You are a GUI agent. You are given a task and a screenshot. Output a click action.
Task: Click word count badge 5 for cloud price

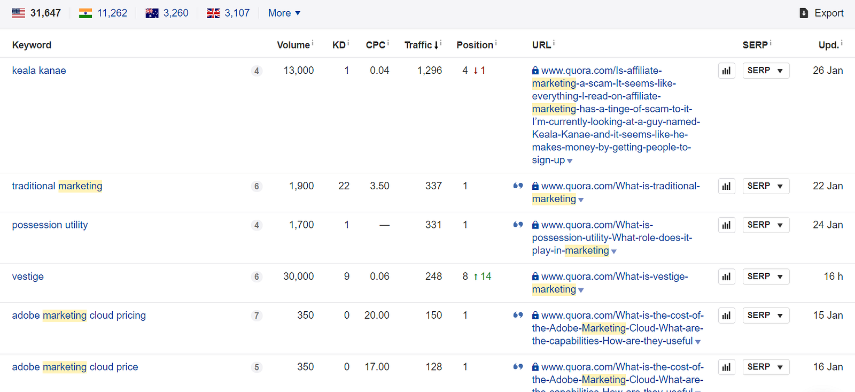[256, 367]
